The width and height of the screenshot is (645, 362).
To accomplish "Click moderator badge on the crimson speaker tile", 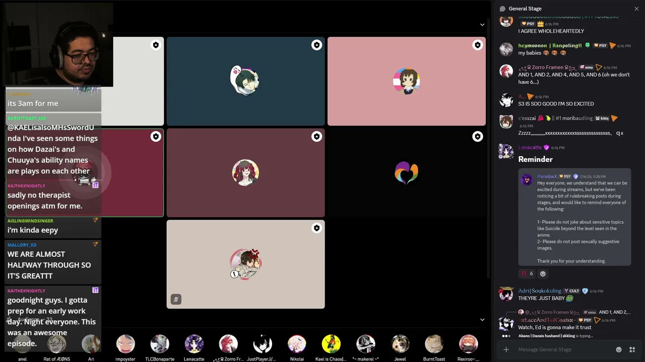I will point(156,136).
